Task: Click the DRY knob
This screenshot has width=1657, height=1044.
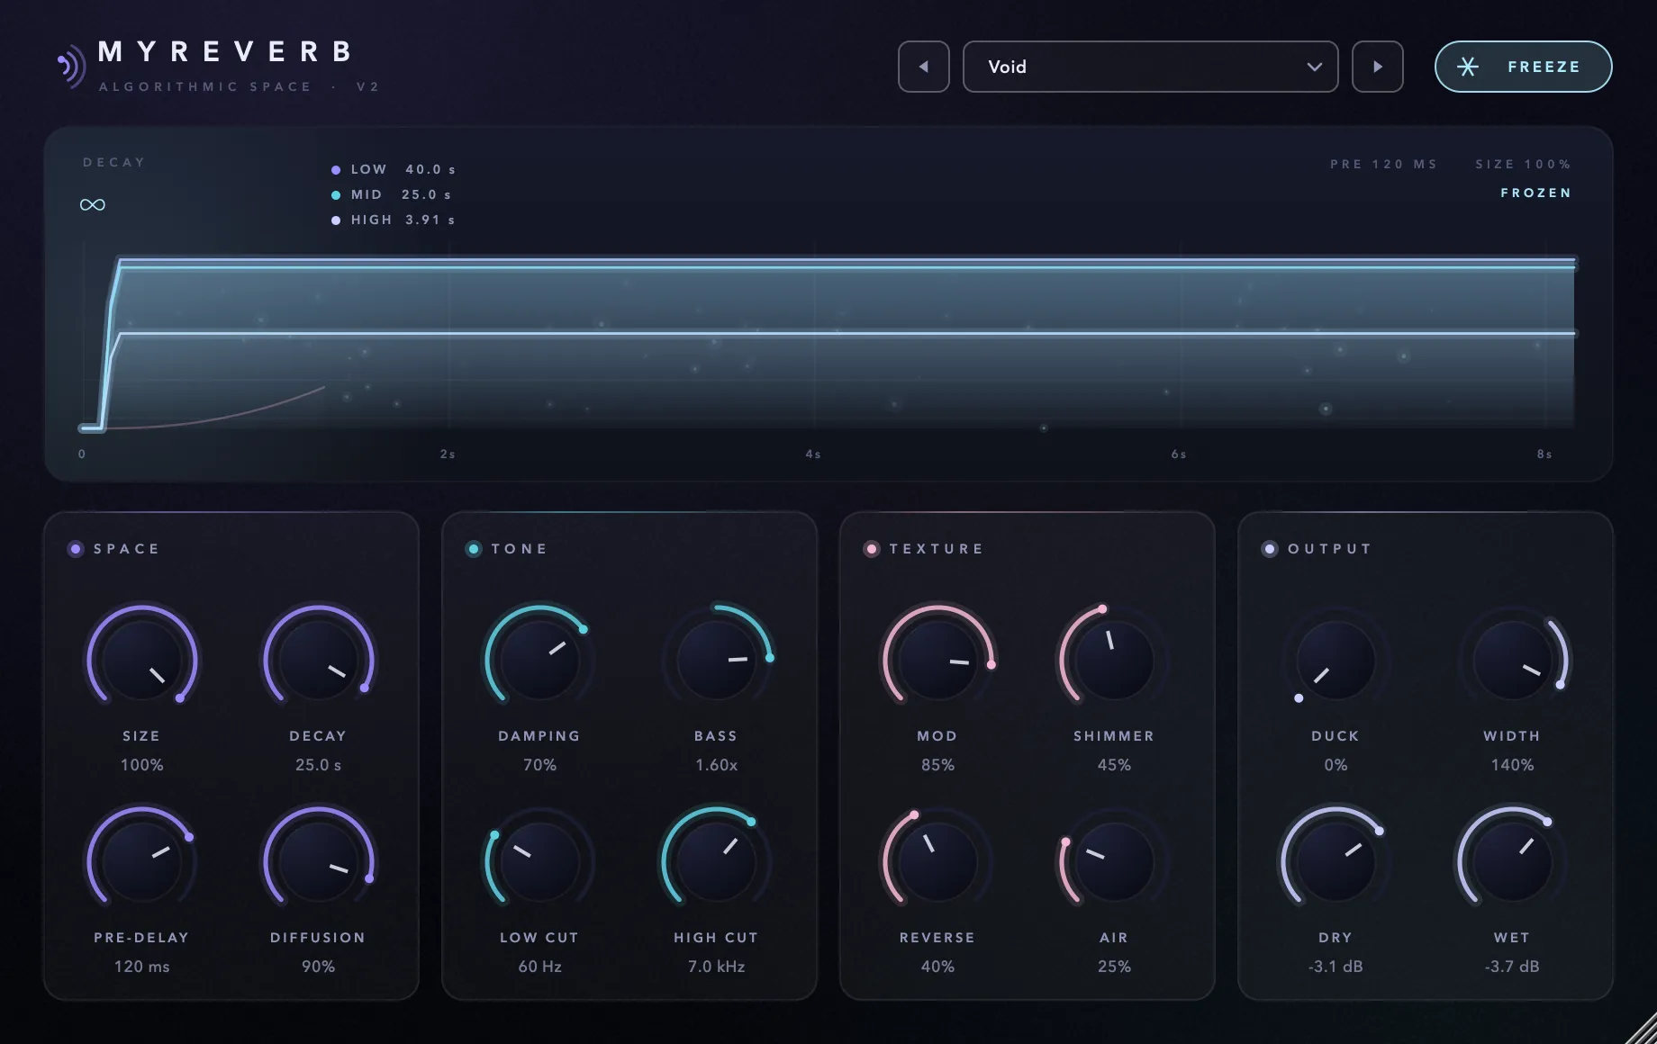Action: point(1336,861)
